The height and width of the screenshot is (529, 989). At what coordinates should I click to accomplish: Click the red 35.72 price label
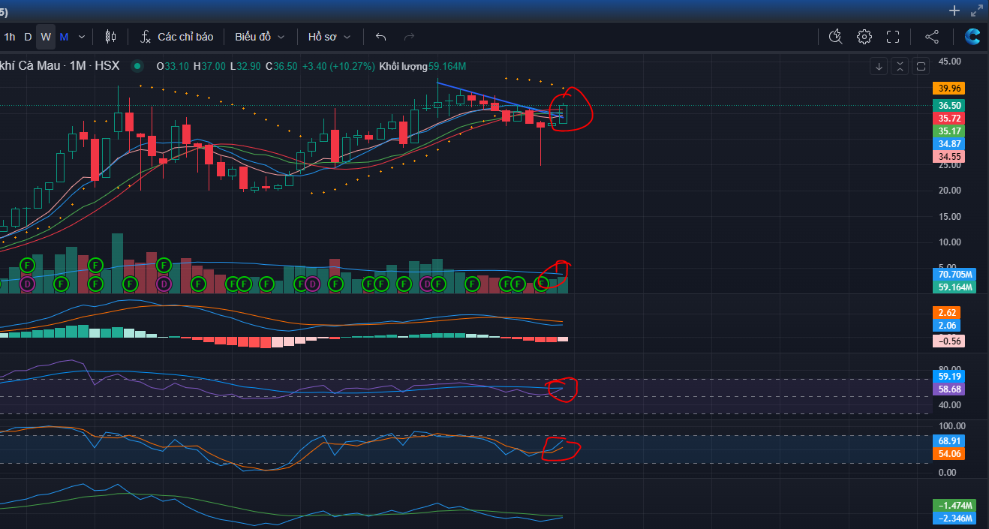coord(950,119)
